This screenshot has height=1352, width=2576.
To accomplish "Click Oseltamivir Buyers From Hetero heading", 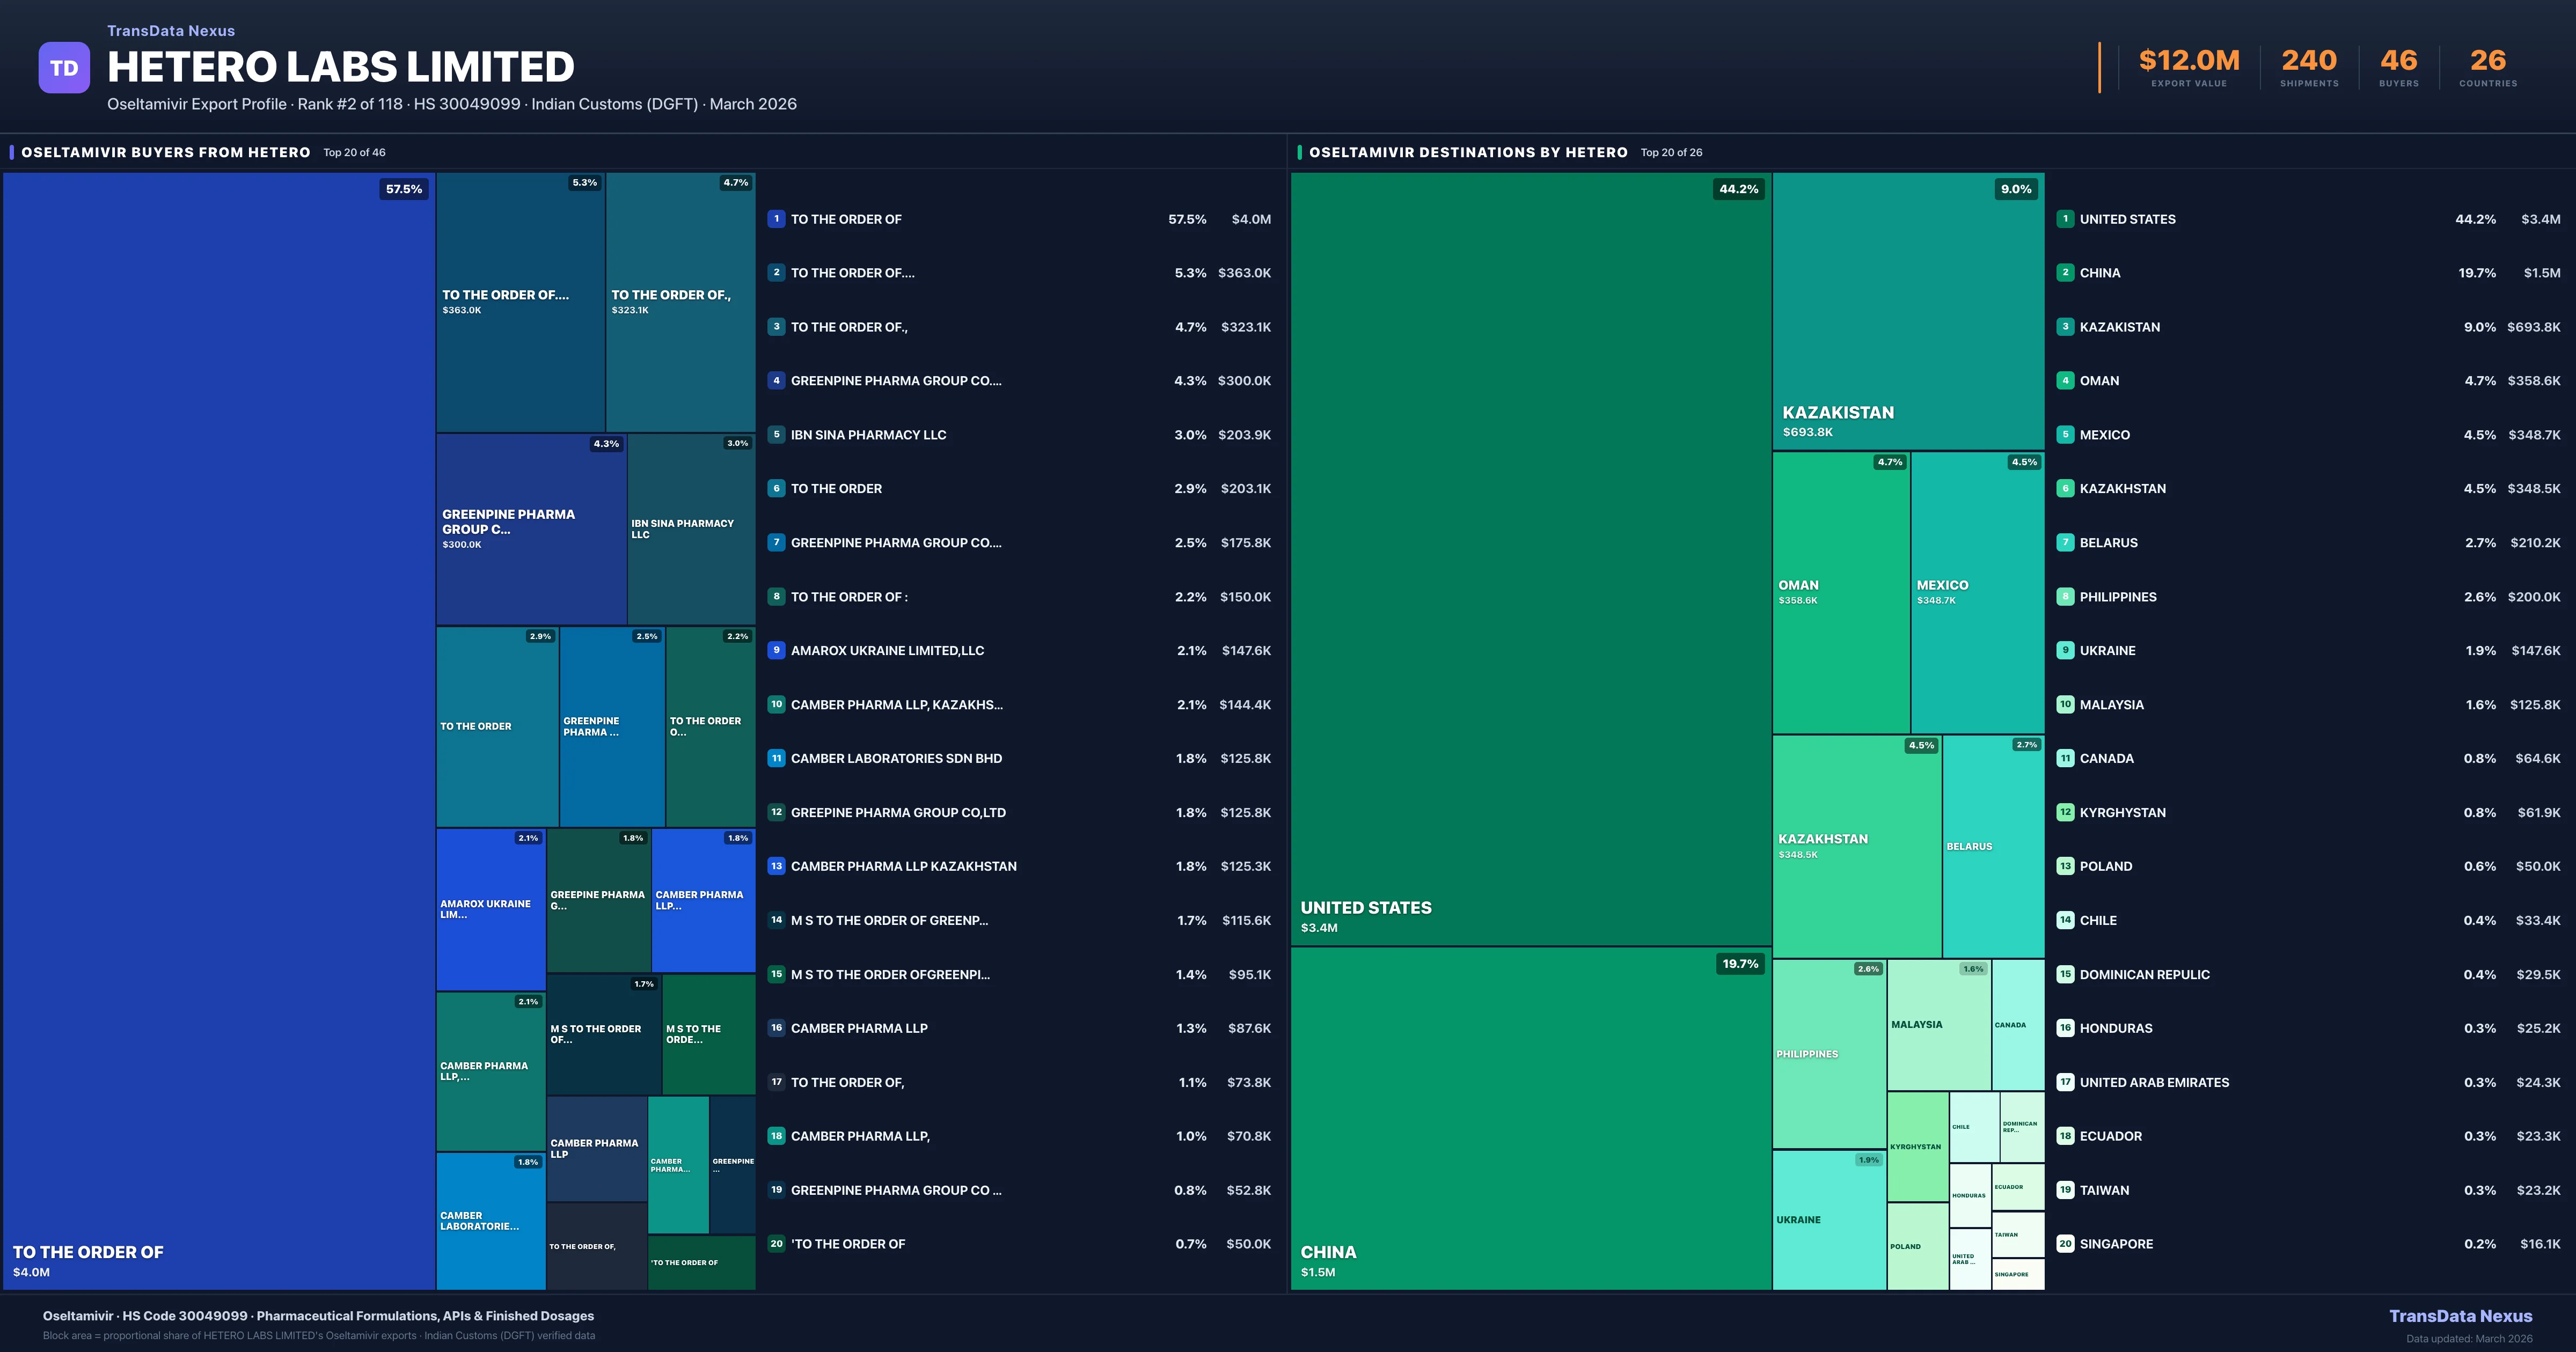I will click(x=166, y=152).
